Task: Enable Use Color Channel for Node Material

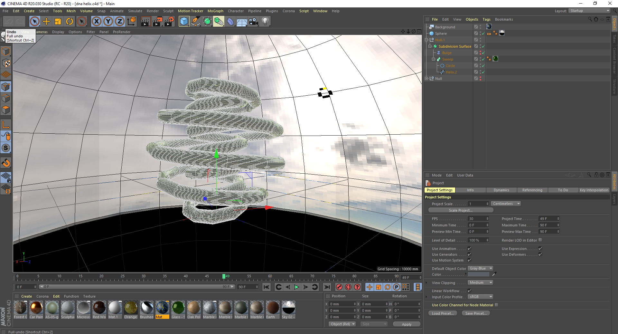Action: pyautogui.click(x=496, y=305)
